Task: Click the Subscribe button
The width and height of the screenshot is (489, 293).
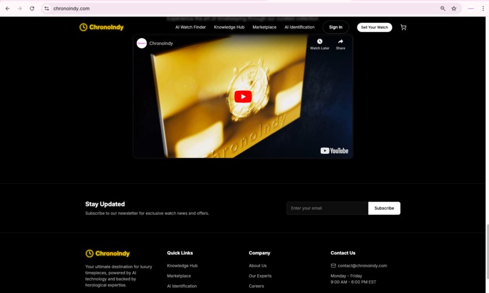Action: pyautogui.click(x=384, y=208)
